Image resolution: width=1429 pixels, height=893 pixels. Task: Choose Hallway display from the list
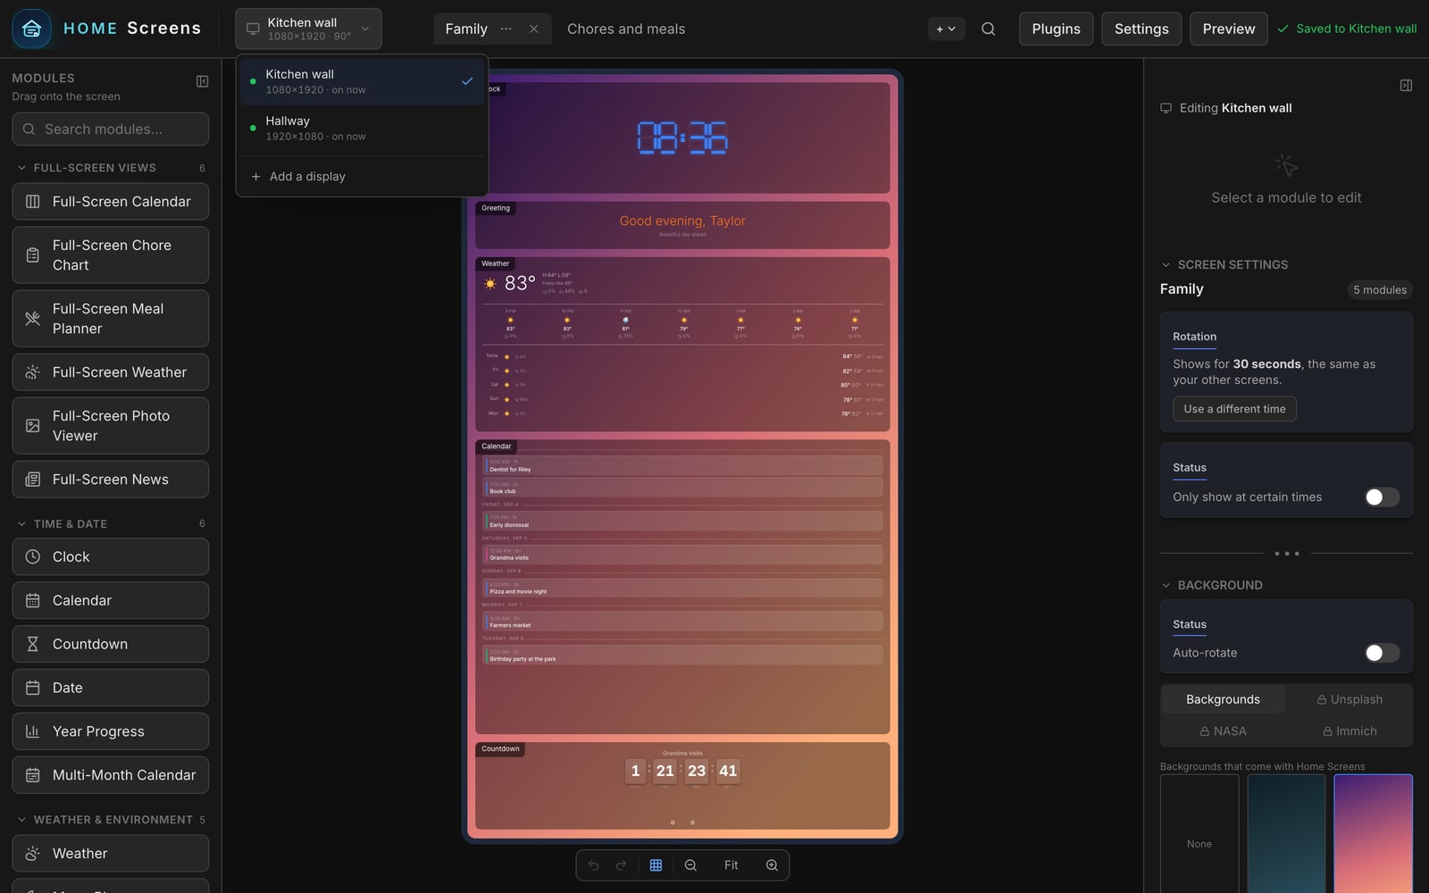point(362,128)
